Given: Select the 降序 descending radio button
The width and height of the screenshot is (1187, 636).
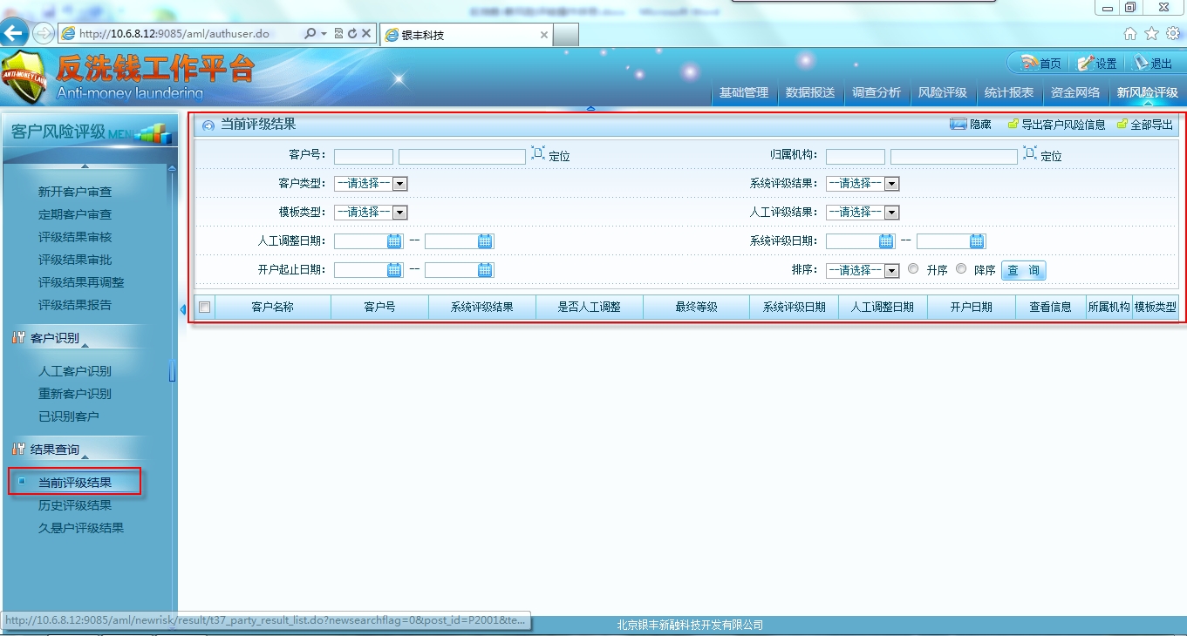Looking at the screenshot, I should (x=961, y=269).
